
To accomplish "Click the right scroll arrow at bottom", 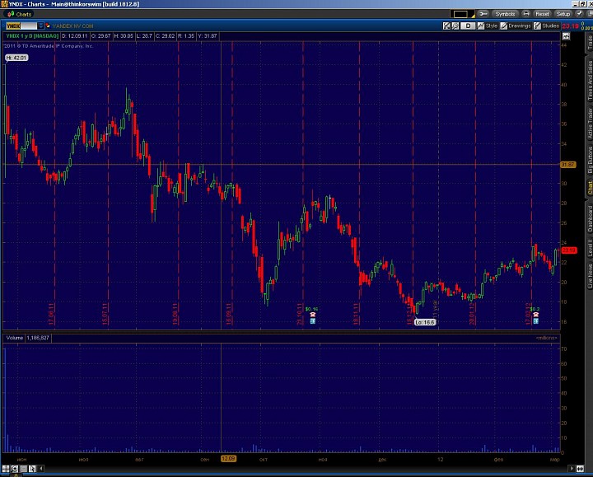I will (572, 469).
